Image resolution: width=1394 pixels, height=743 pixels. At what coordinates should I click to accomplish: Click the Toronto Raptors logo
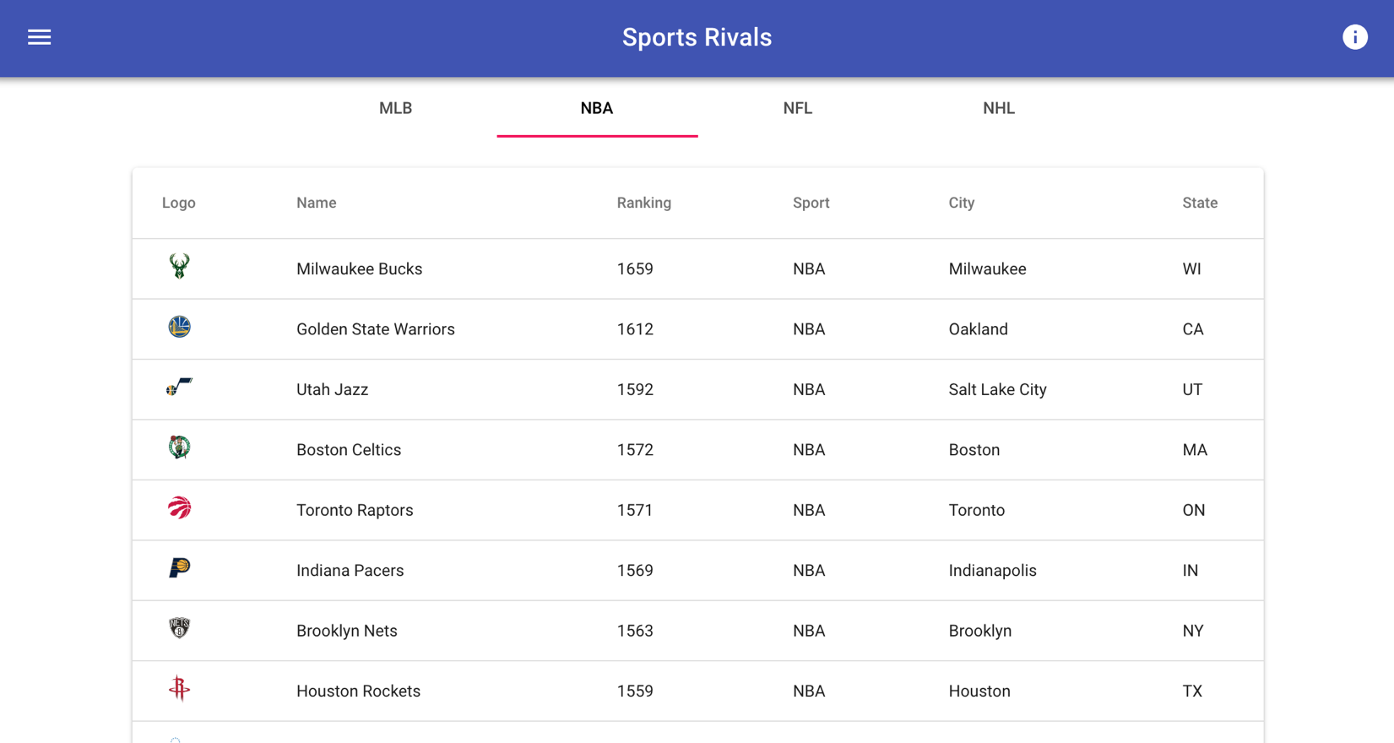point(179,507)
